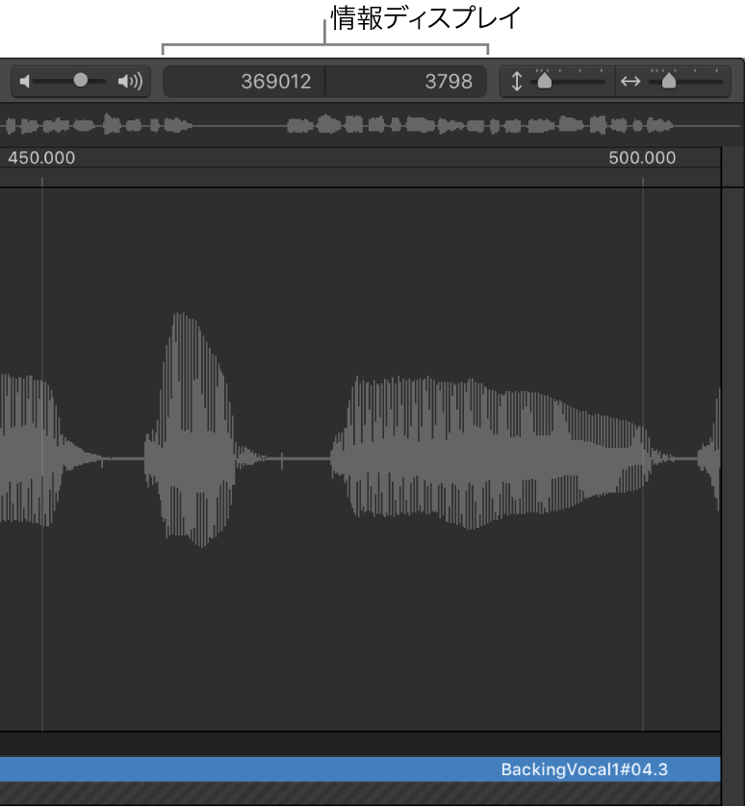The image size is (745, 807).
Task: Click the playback volume slider knob
Action: [x=80, y=80]
